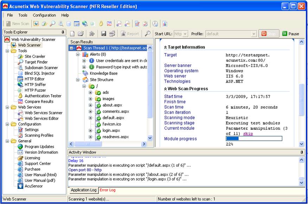Open Web Services Editor toolbar icon
This screenshot has width=308, height=204.
pyautogui.click(x=127, y=24)
